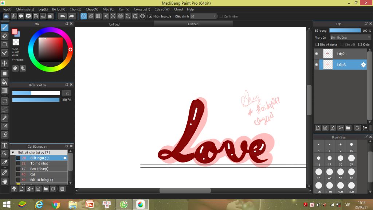Pick the Eyedropper tool
373x210 pixels.
pyautogui.click(x=5, y=172)
